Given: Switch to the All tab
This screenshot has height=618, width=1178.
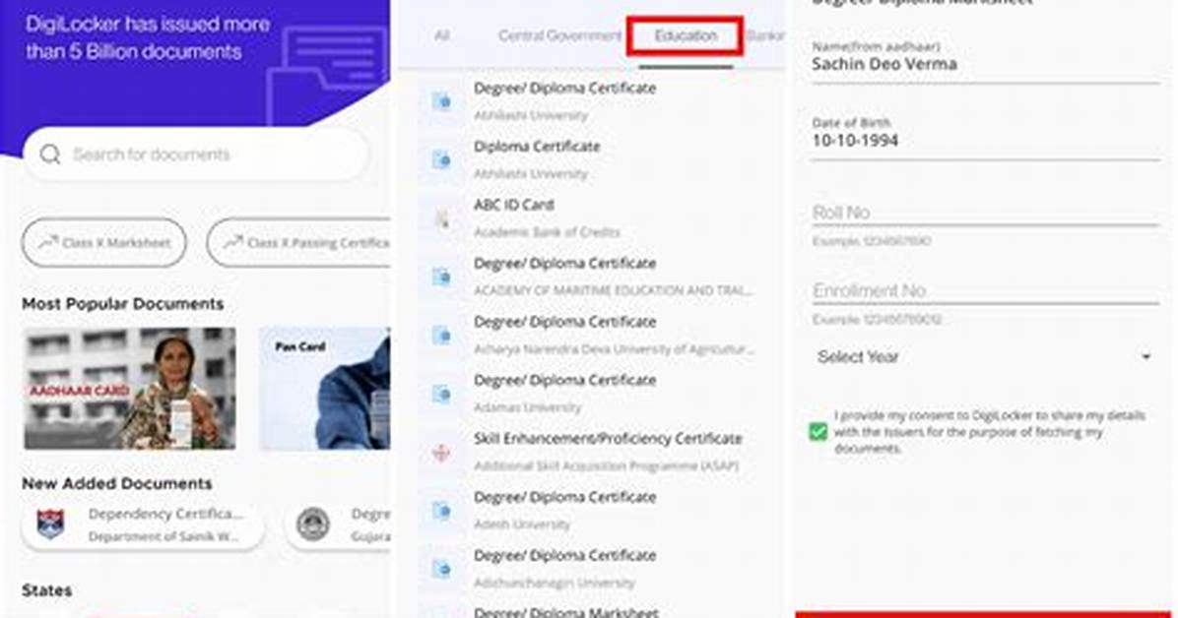Looking at the screenshot, I should coord(441,35).
